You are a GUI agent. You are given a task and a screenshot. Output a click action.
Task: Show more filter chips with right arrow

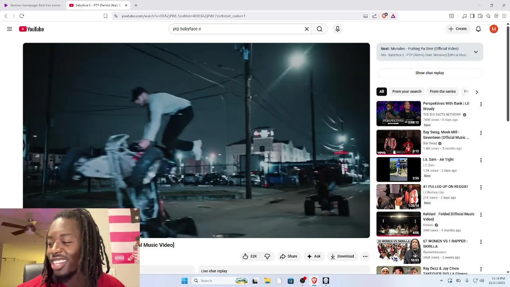point(477,92)
